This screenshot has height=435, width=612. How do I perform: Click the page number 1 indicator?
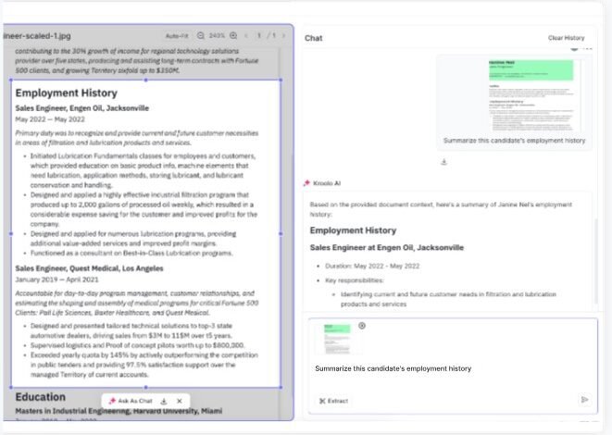click(258, 35)
